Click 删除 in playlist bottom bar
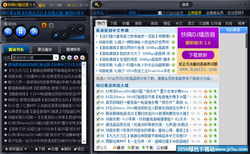250x154 pixels. pyautogui.click(x=66, y=149)
